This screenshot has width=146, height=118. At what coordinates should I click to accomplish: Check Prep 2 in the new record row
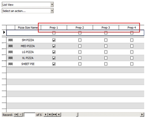80,33
